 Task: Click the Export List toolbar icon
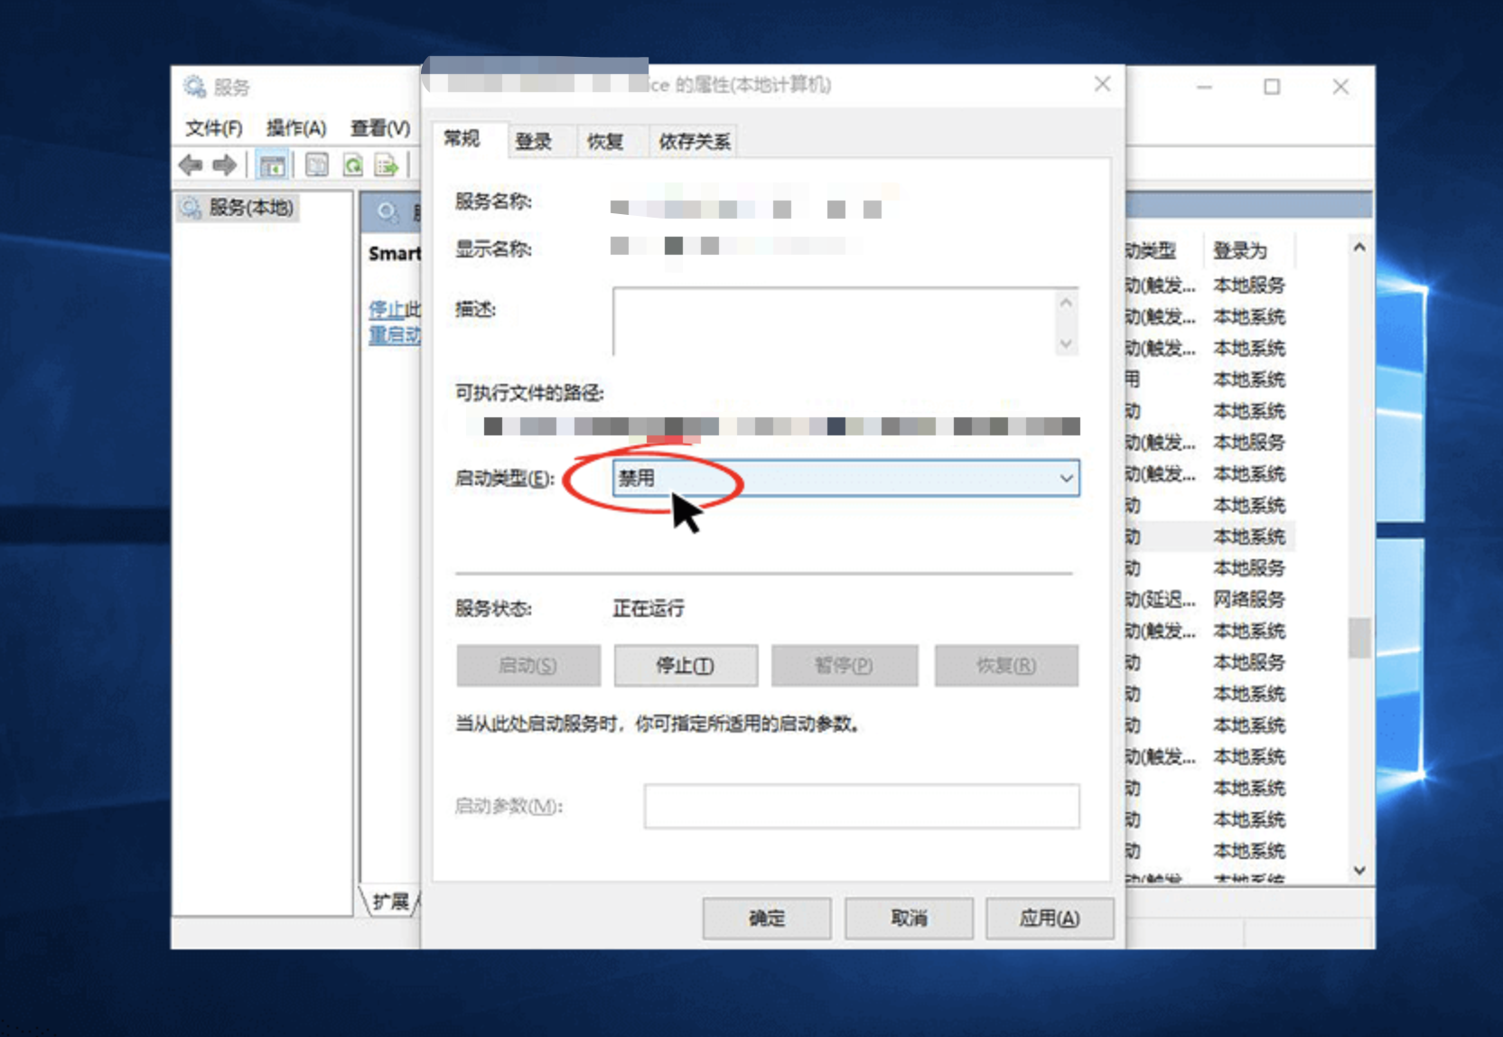[x=387, y=164]
